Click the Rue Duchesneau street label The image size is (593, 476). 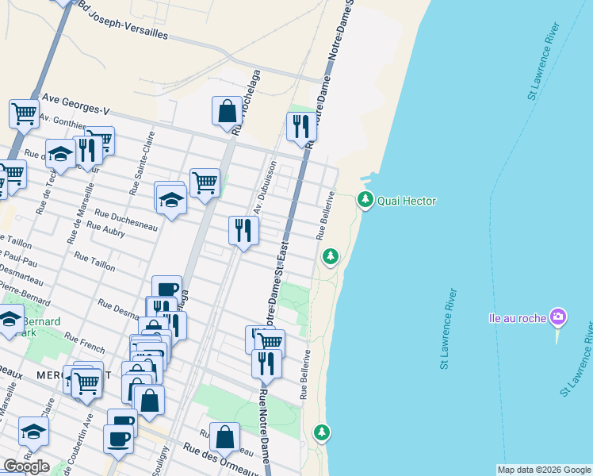click(126, 220)
